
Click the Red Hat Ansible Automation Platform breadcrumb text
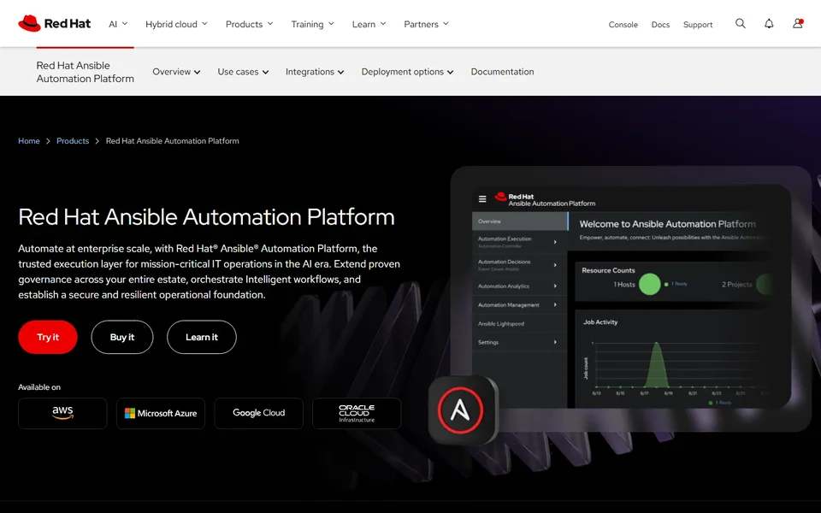coord(172,141)
